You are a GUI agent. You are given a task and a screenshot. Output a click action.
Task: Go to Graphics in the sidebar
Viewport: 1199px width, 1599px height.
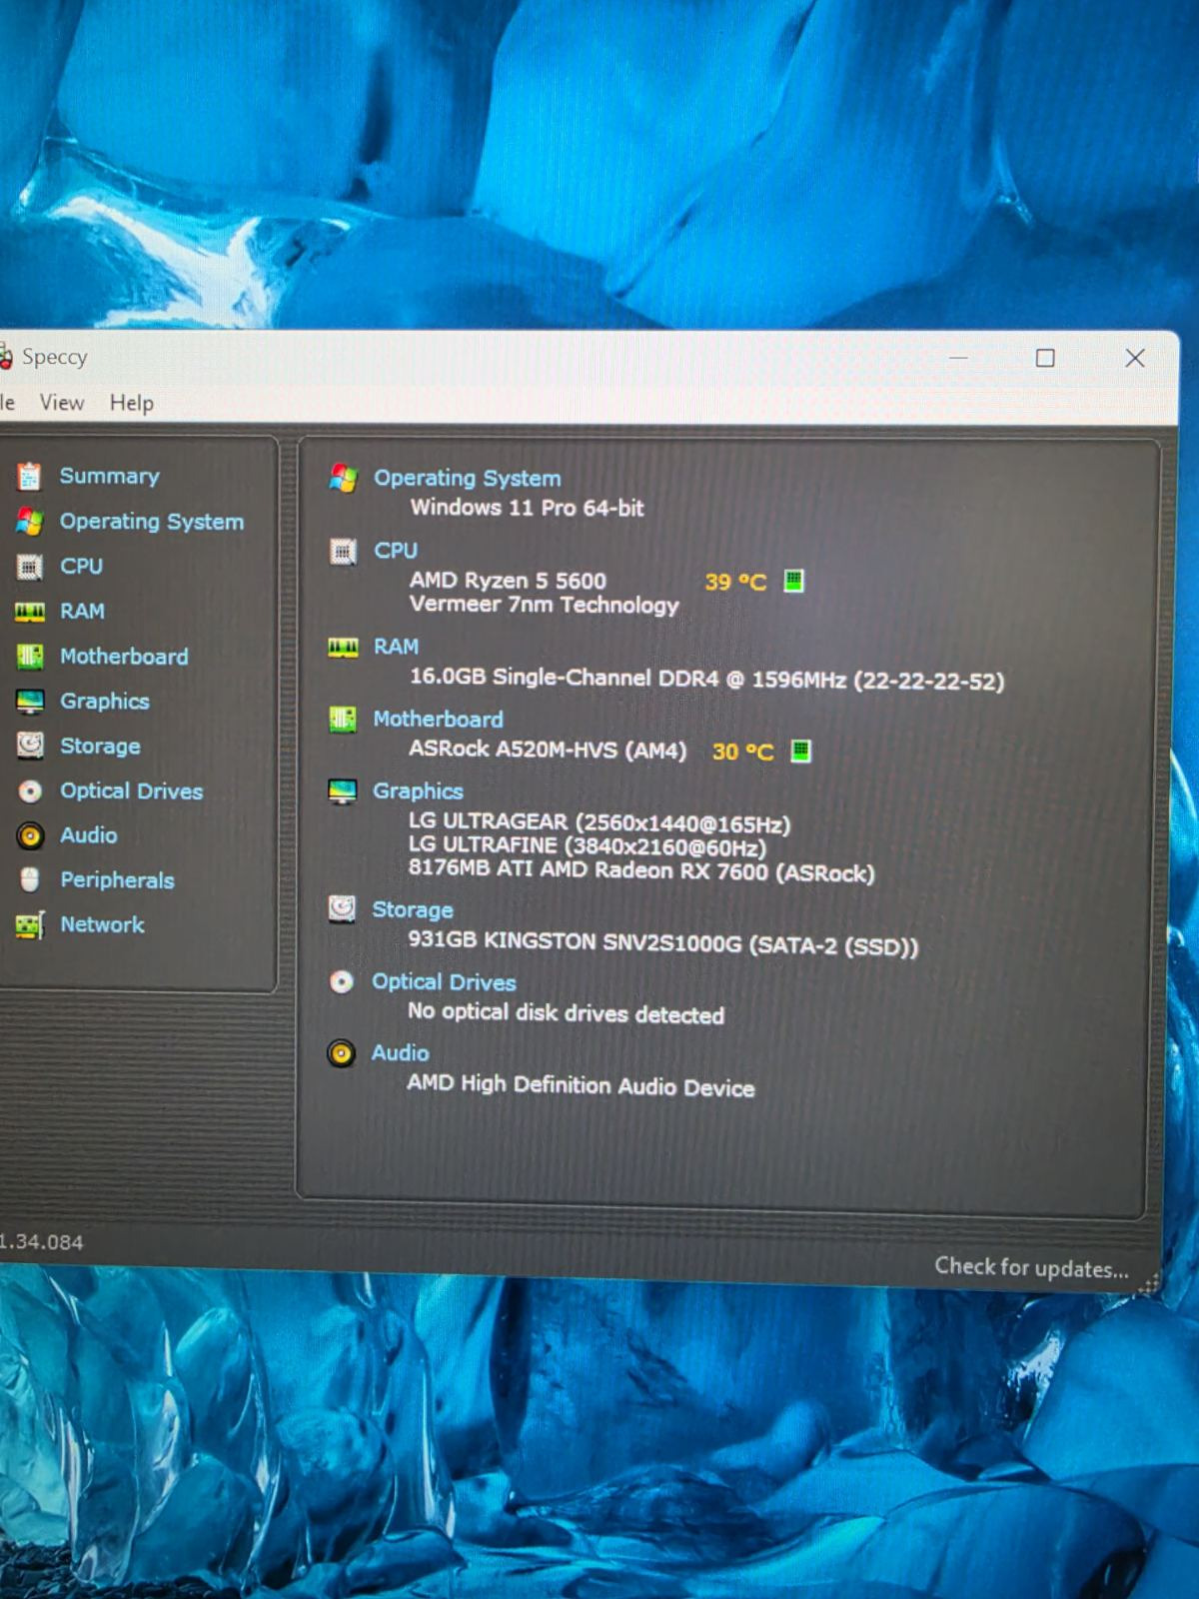pos(105,702)
